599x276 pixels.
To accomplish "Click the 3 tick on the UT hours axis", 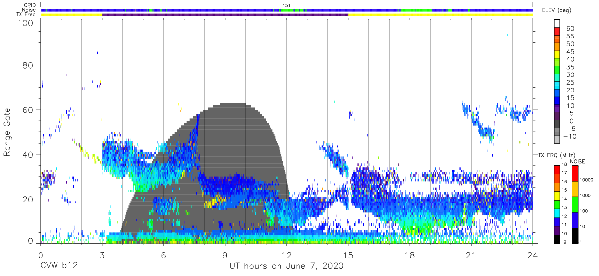I will [x=102, y=255].
